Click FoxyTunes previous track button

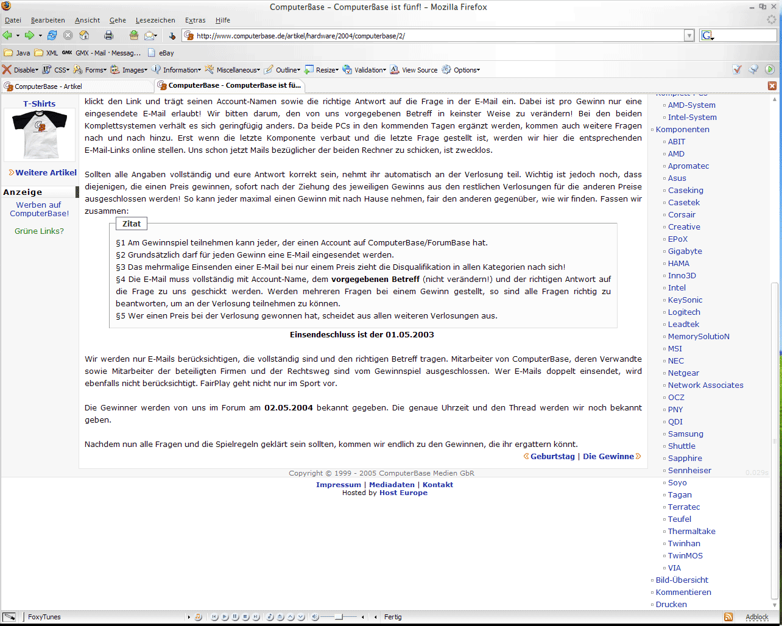click(214, 617)
